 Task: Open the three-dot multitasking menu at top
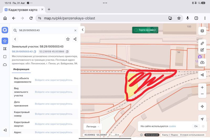coord(105,3)
